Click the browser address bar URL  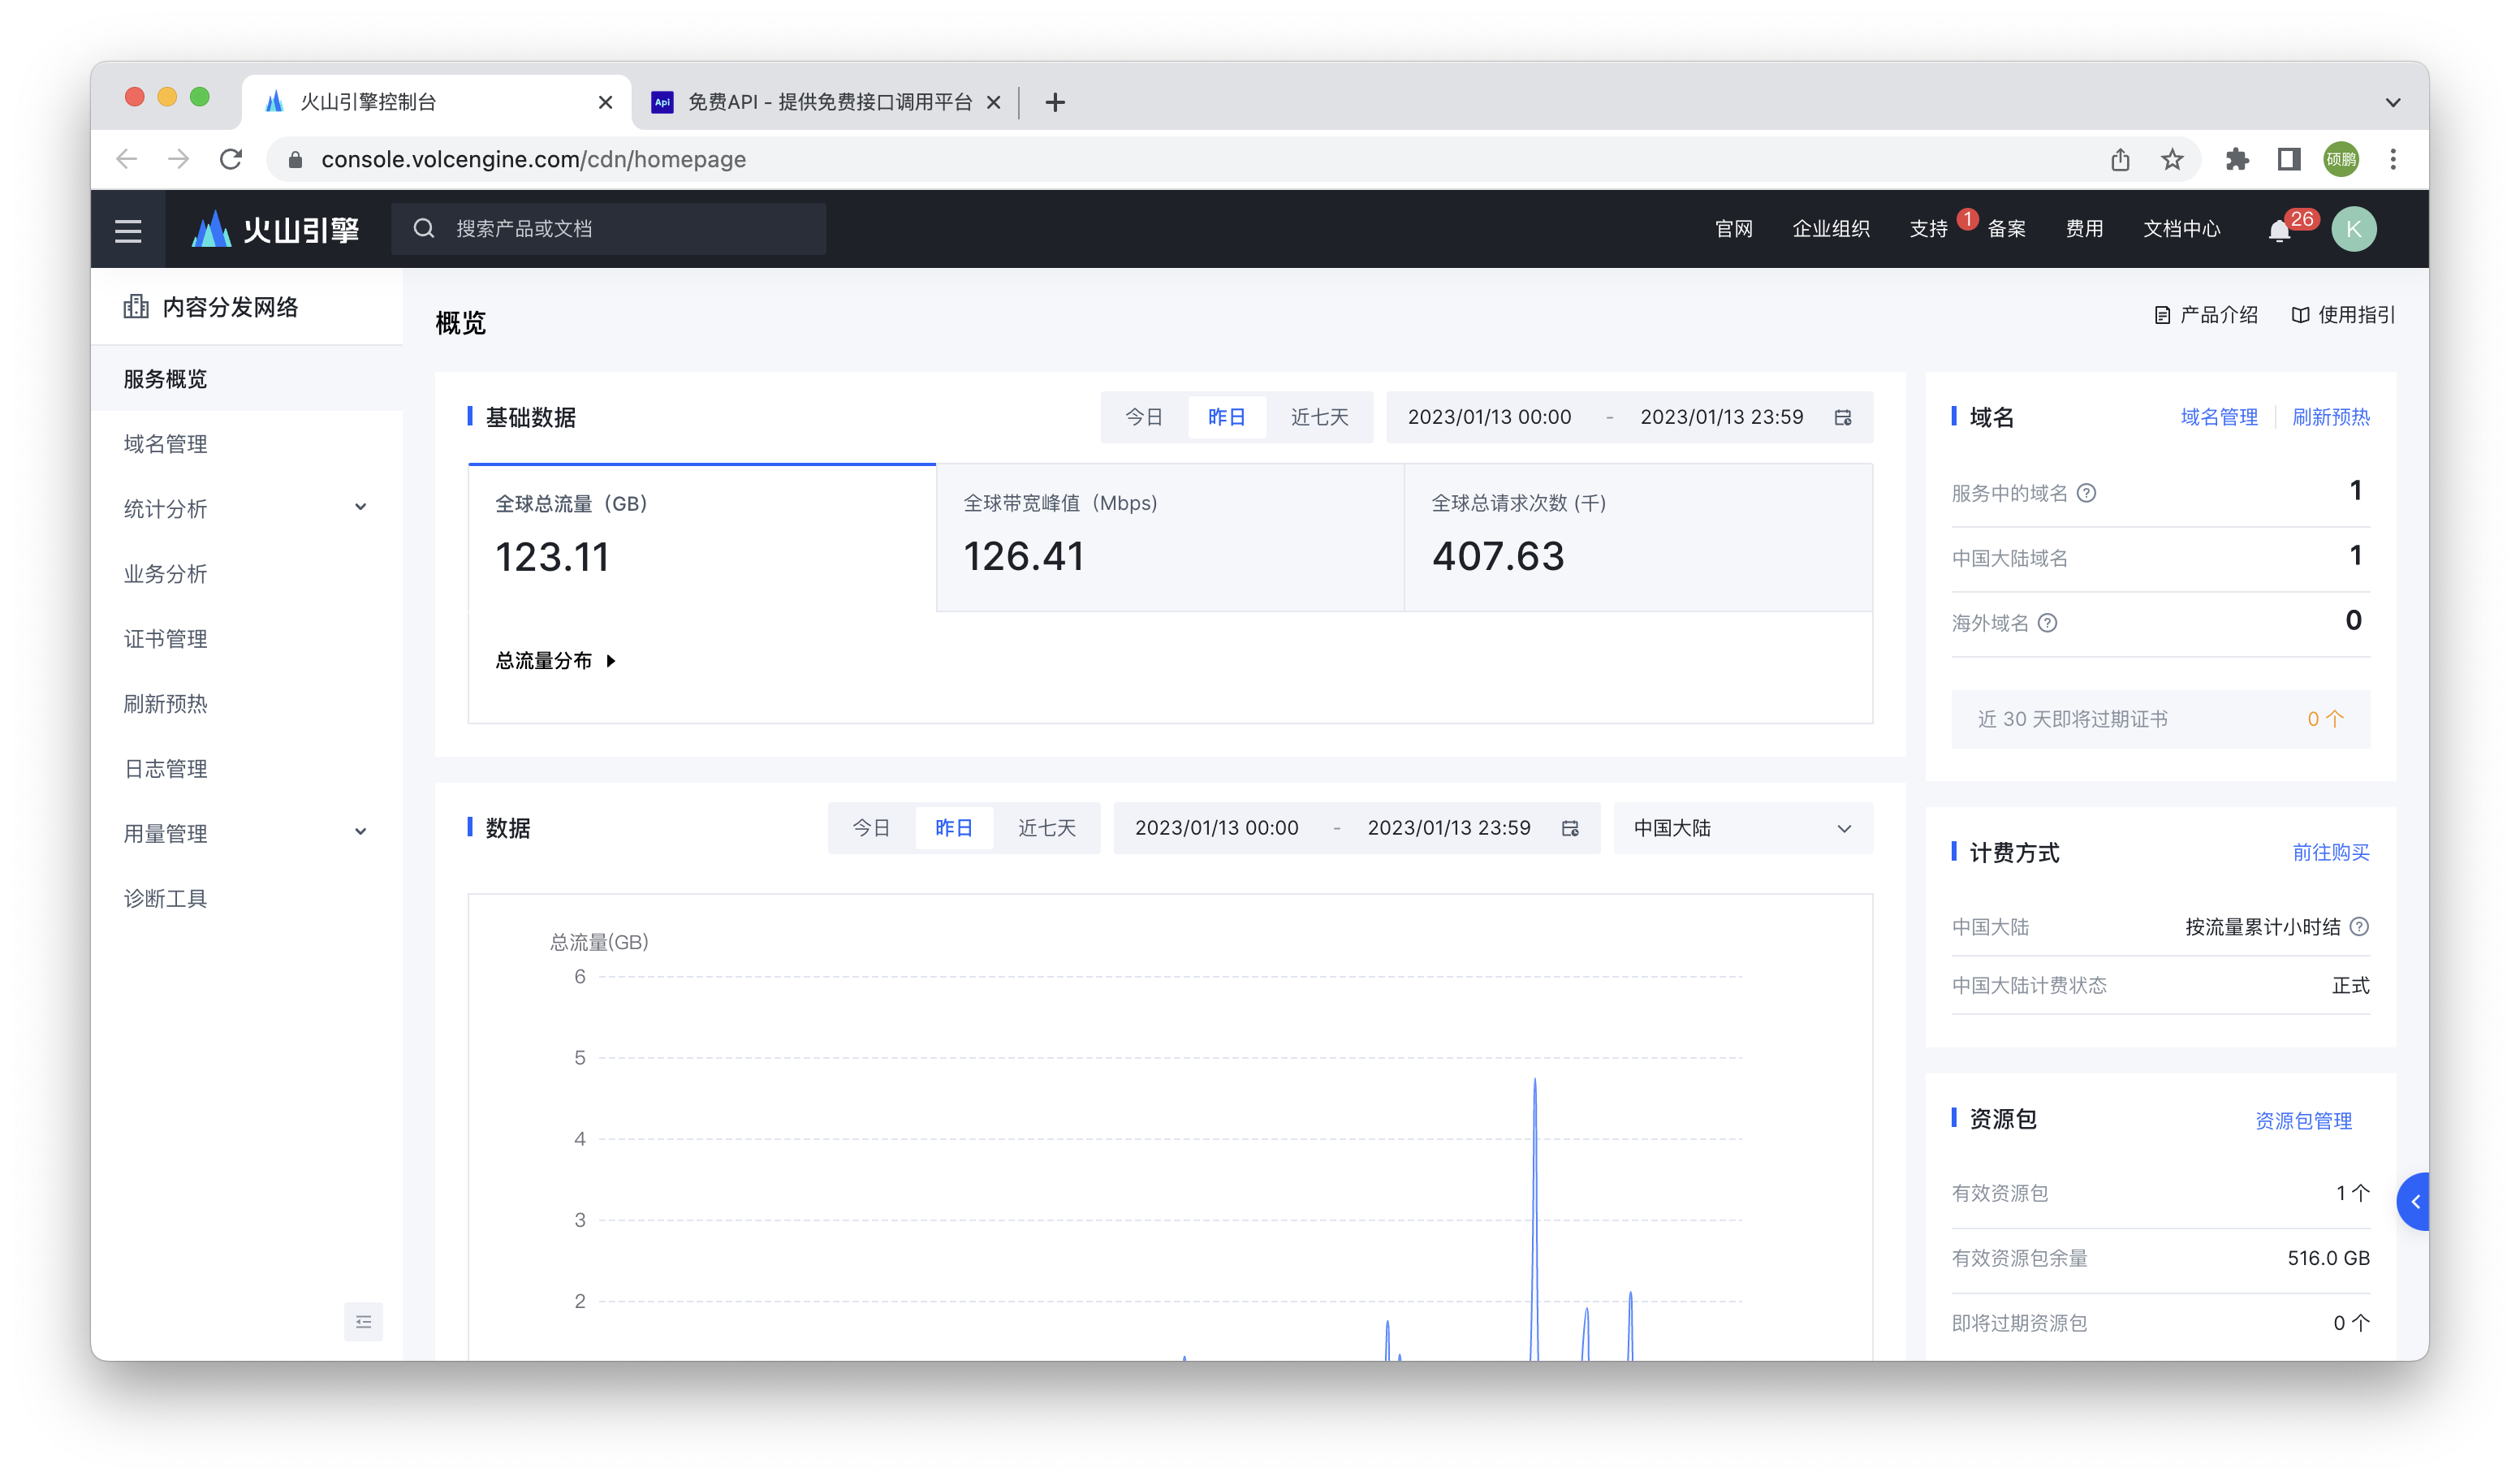tap(533, 159)
